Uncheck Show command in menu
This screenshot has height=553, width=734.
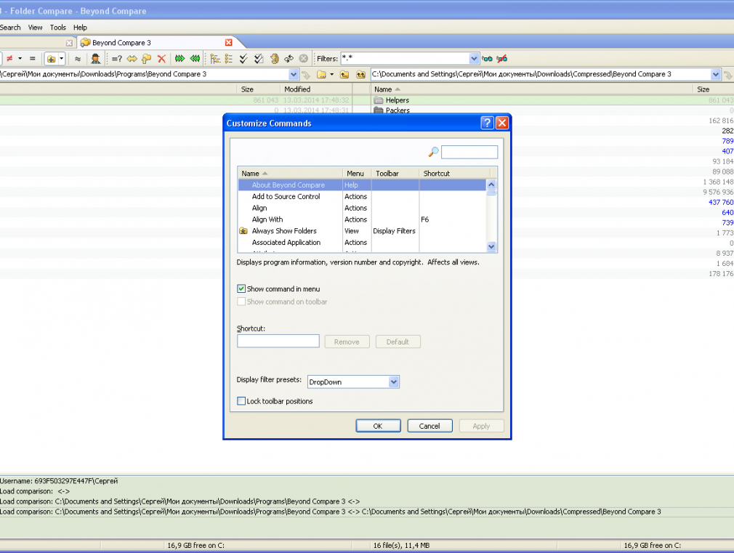pyautogui.click(x=241, y=289)
